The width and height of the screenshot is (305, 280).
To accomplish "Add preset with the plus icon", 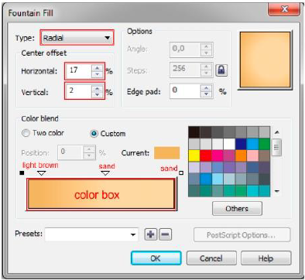I will [151, 234].
